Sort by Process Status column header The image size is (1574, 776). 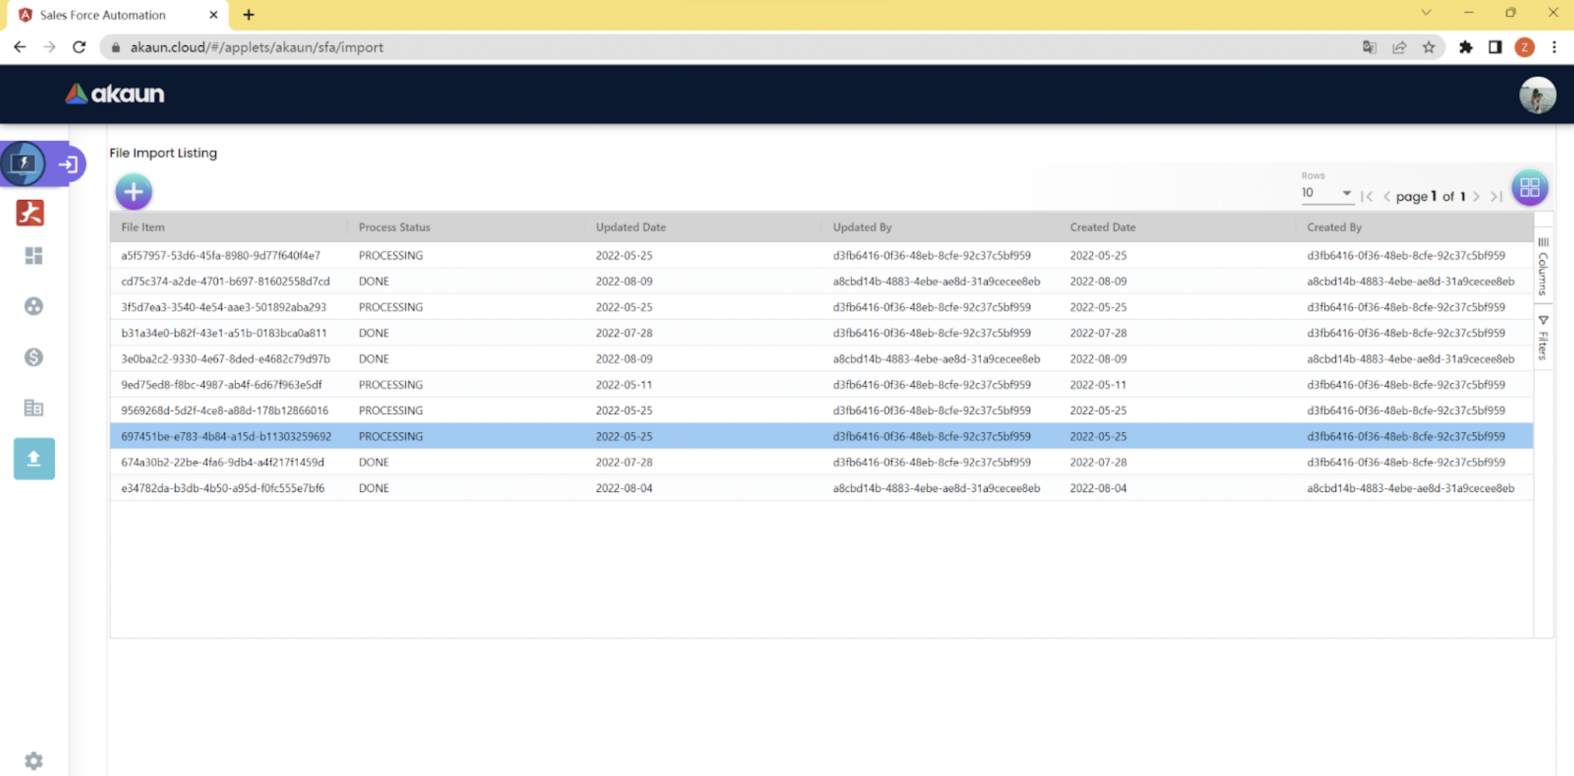[x=394, y=227]
